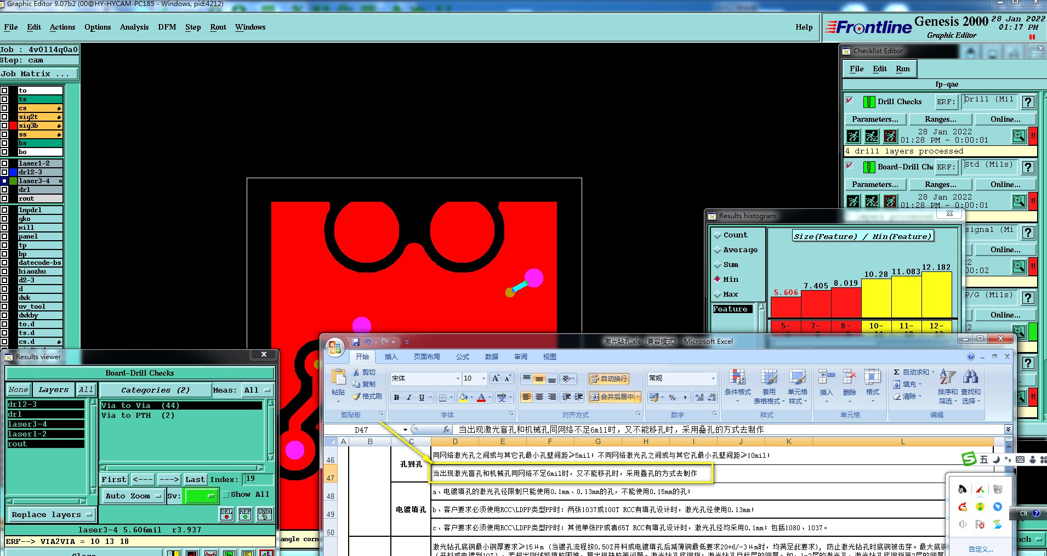This screenshot has width=1047, height=556.
Task: Click the Excel help icon
Action: (971, 356)
